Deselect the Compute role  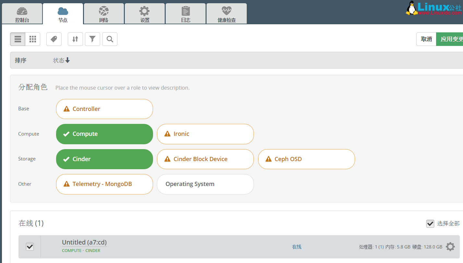(104, 134)
